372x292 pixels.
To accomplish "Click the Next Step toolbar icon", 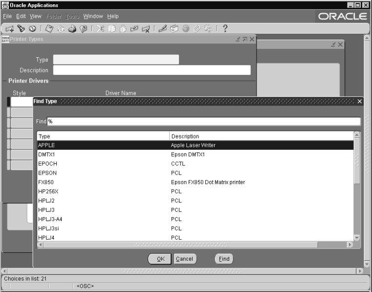I will coord(61,29).
